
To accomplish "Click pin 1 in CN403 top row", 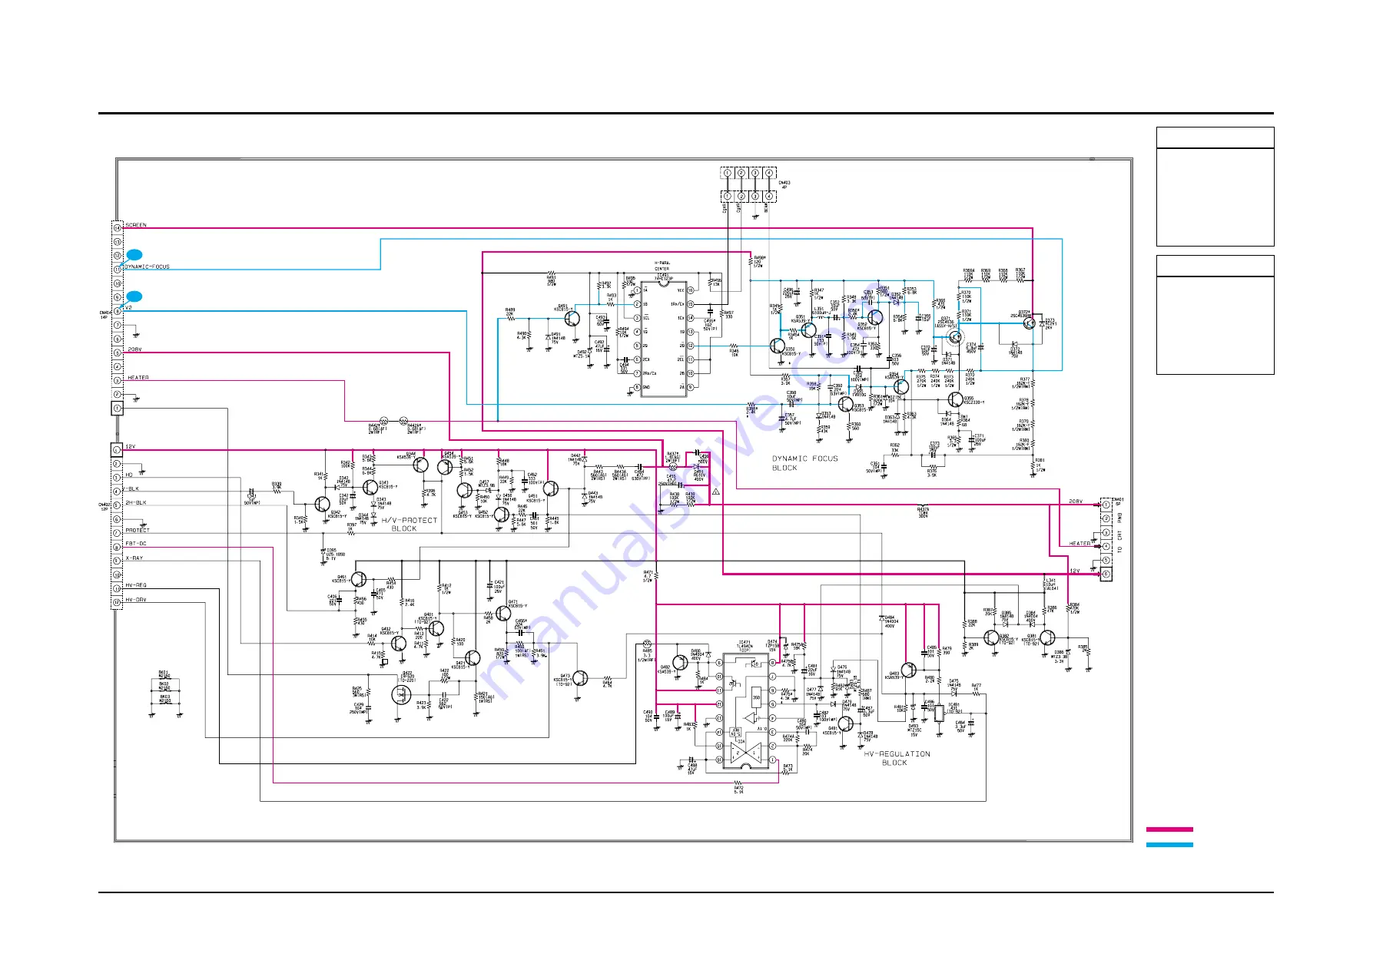I will pos(727,174).
